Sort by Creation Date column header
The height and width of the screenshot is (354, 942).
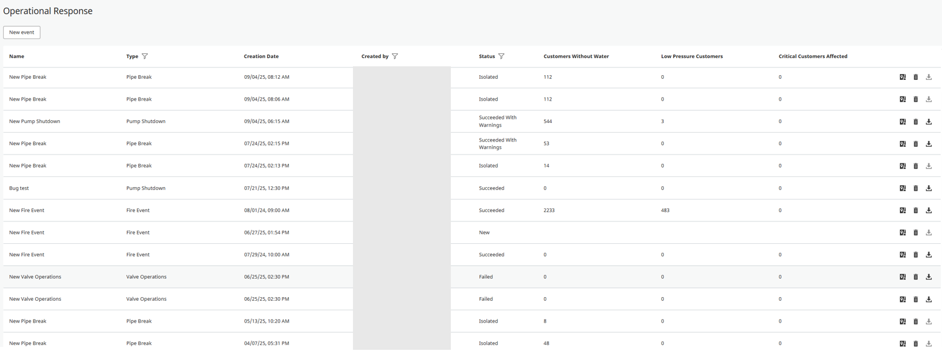click(261, 56)
